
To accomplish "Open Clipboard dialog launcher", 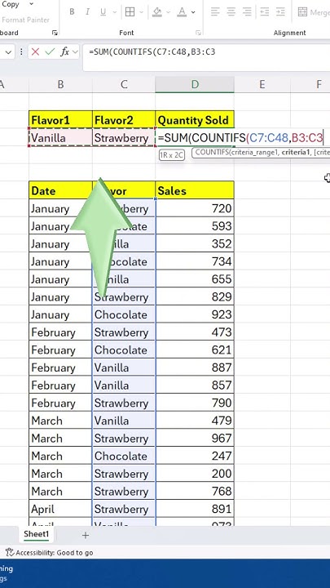I will click(x=55, y=33).
